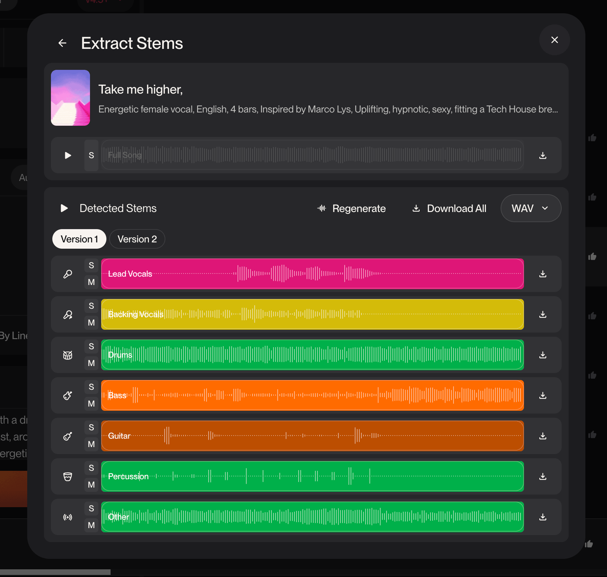607x577 pixels.
Task: Click the Drums stem icon
Action: (x=68, y=355)
